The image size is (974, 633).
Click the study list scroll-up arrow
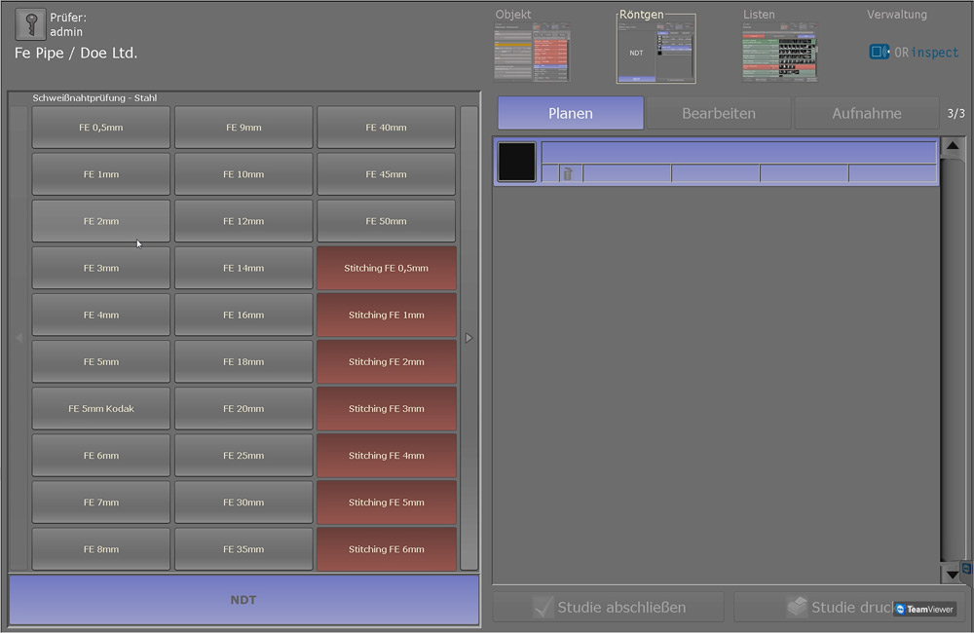pos(953,147)
